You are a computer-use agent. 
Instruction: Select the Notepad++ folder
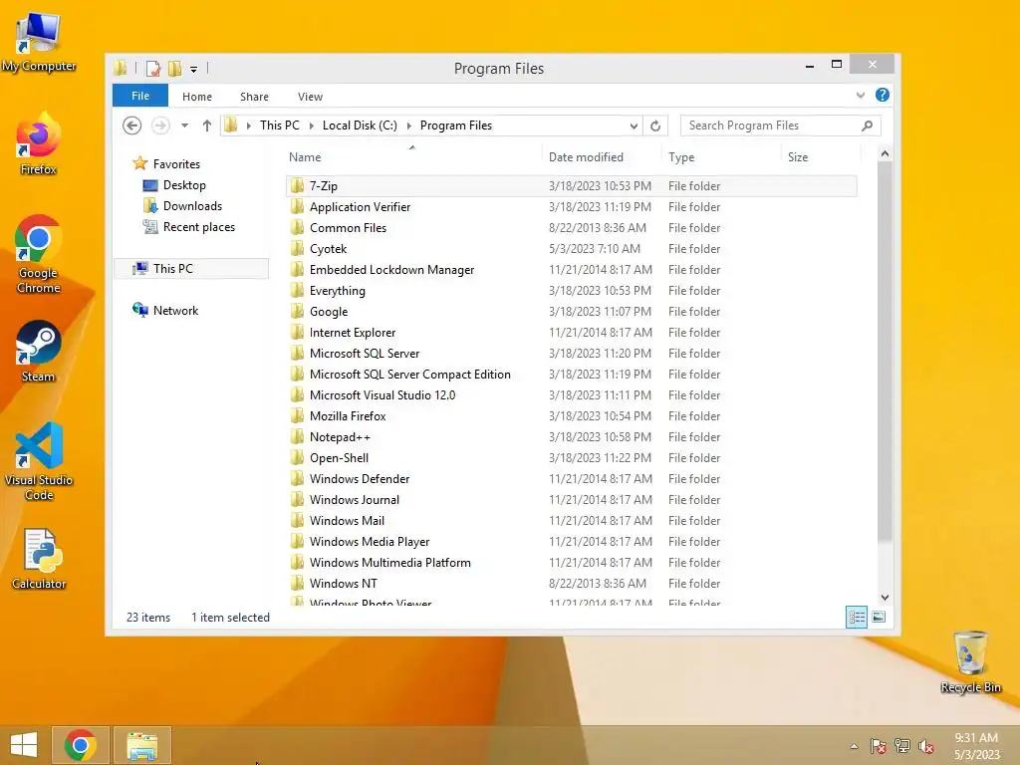tap(571, 437)
